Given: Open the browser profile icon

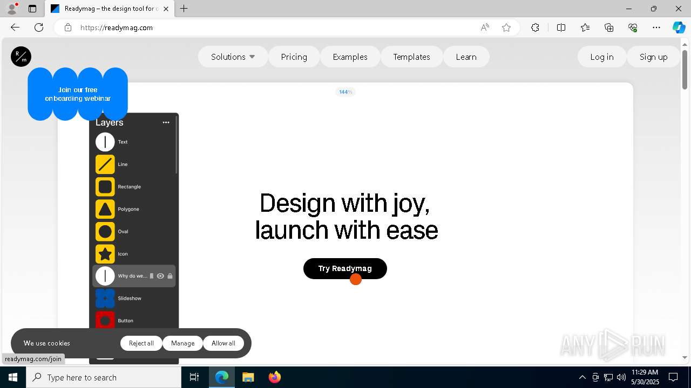Looking at the screenshot, I should coord(12,9).
